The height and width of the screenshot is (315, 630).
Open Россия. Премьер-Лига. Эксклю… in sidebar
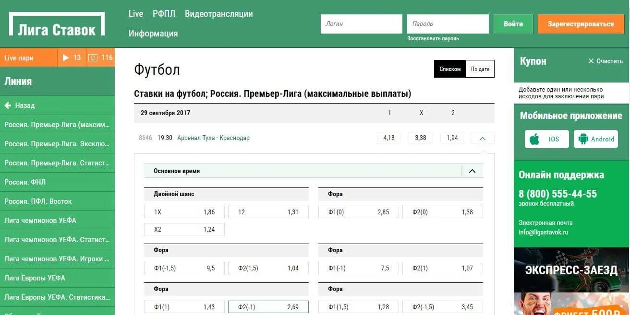(57, 144)
